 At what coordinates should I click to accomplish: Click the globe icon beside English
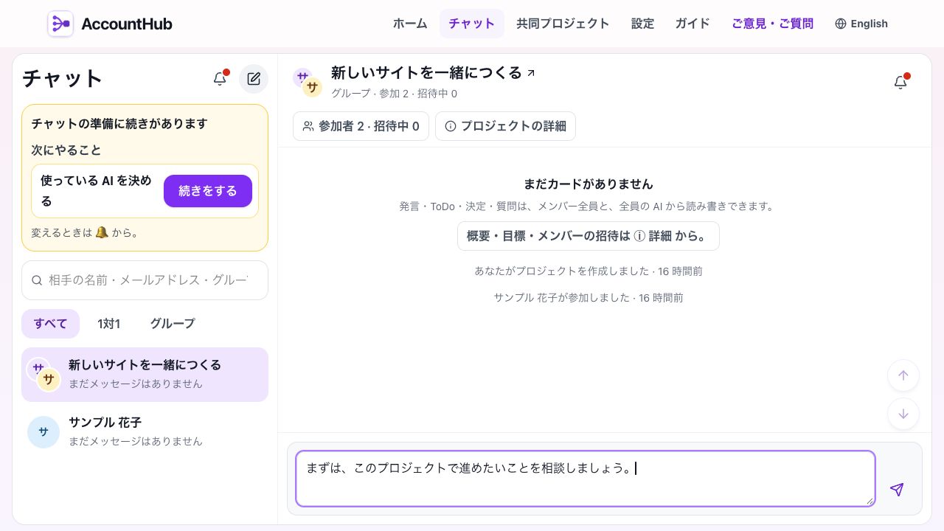click(x=841, y=24)
